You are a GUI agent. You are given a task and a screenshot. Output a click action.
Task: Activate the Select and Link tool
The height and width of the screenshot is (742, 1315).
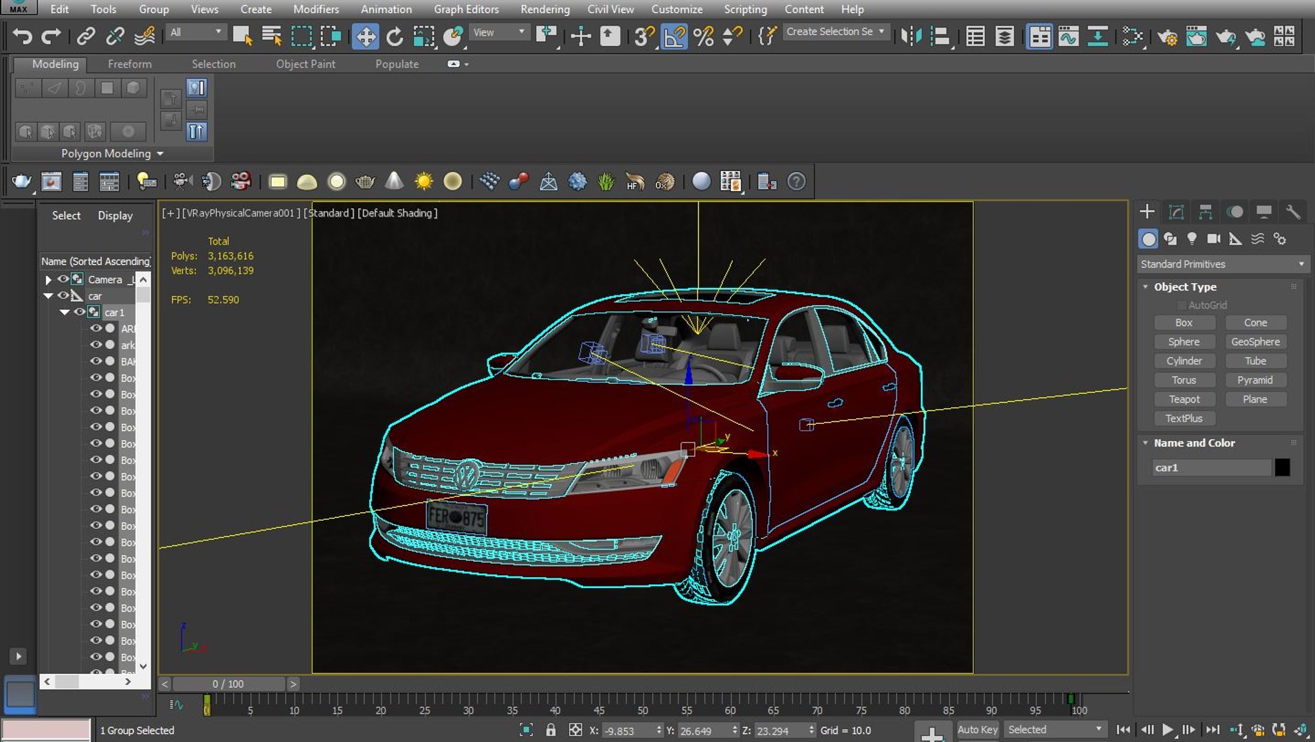tap(86, 35)
